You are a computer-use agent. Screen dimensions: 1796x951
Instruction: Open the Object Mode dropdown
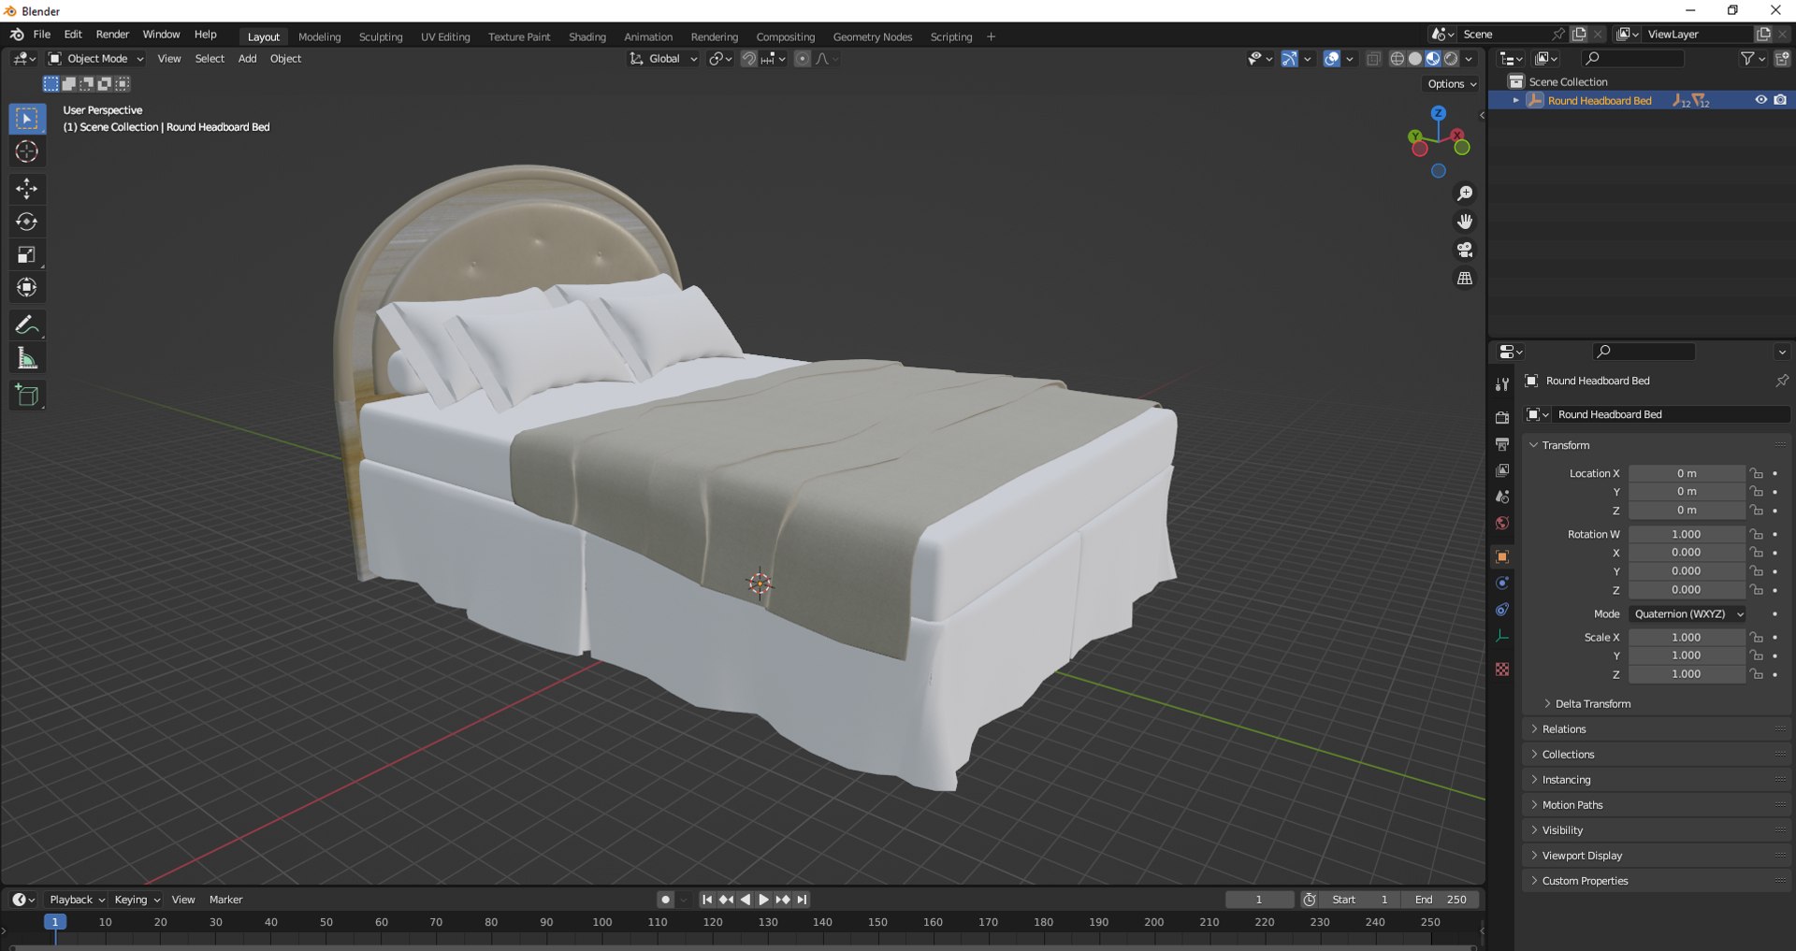pyautogui.click(x=95, y=59)
